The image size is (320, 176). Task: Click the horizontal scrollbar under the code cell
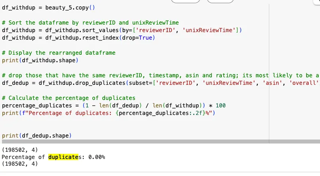[161, 142]
